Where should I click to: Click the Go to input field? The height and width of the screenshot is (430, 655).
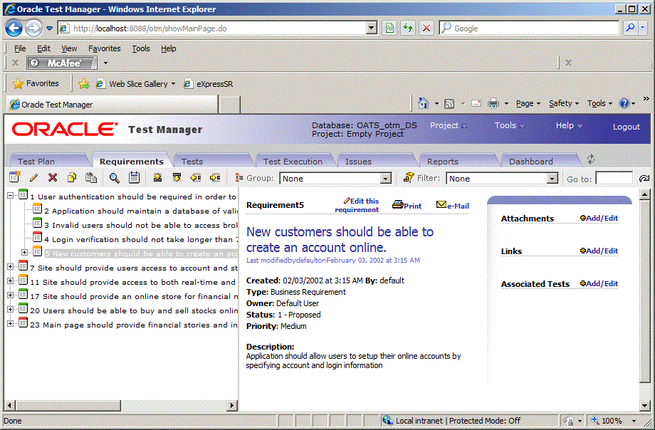tap(614, 179)
